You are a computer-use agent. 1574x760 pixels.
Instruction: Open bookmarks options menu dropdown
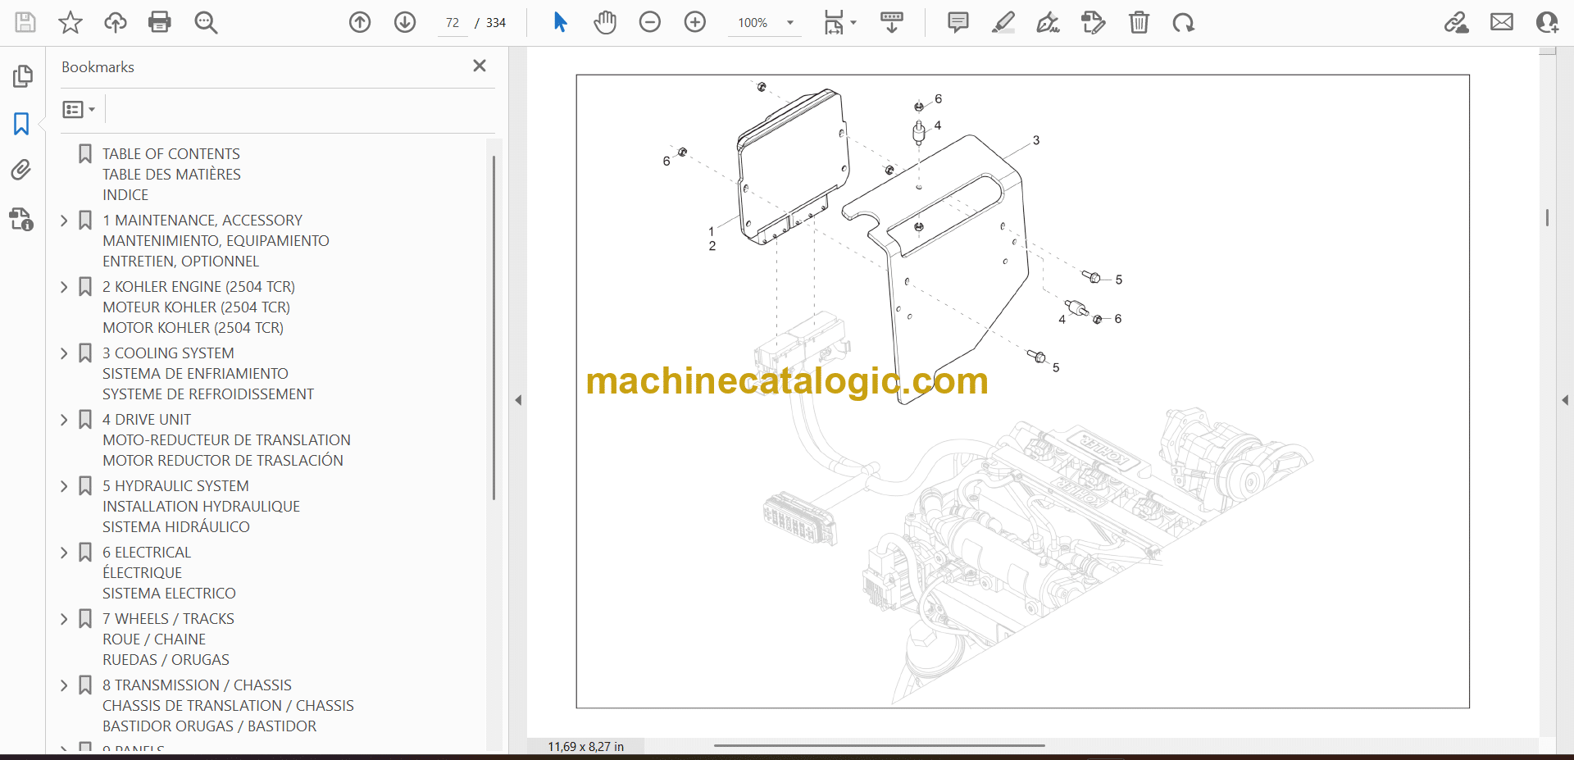(x=79, y=109)
